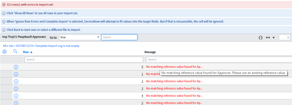Click info icon beside 'Click Back' message

click(x=4, y=30)
